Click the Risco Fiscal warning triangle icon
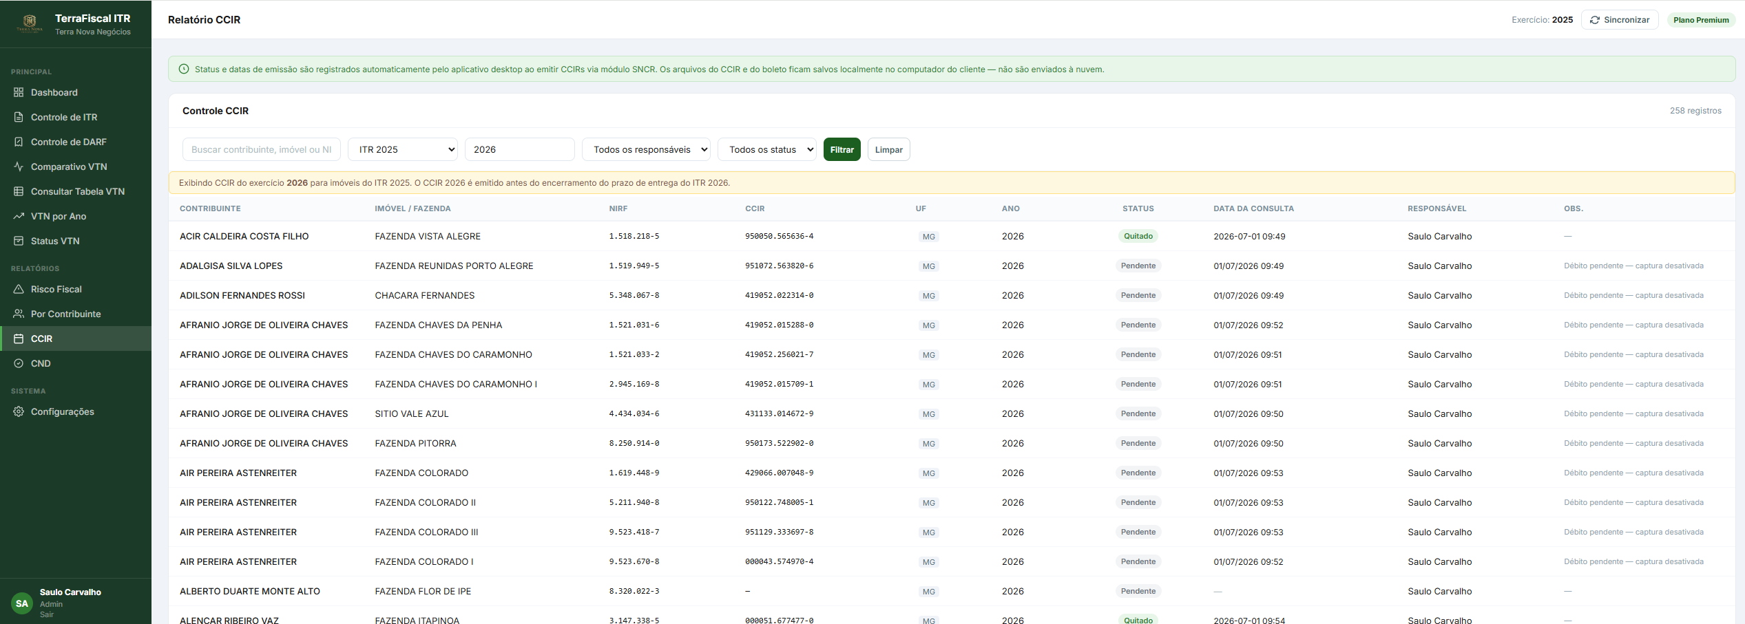The image size is (1745, 624). (19, 289)
